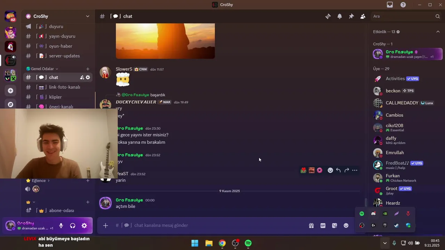Screen dimensions: 445x250
Task: Open the sticker picker icon
Action: tap(334, 225)
